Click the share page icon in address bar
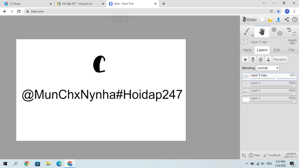The width and height of the screenshot is (299, 168). click(271, 11)
